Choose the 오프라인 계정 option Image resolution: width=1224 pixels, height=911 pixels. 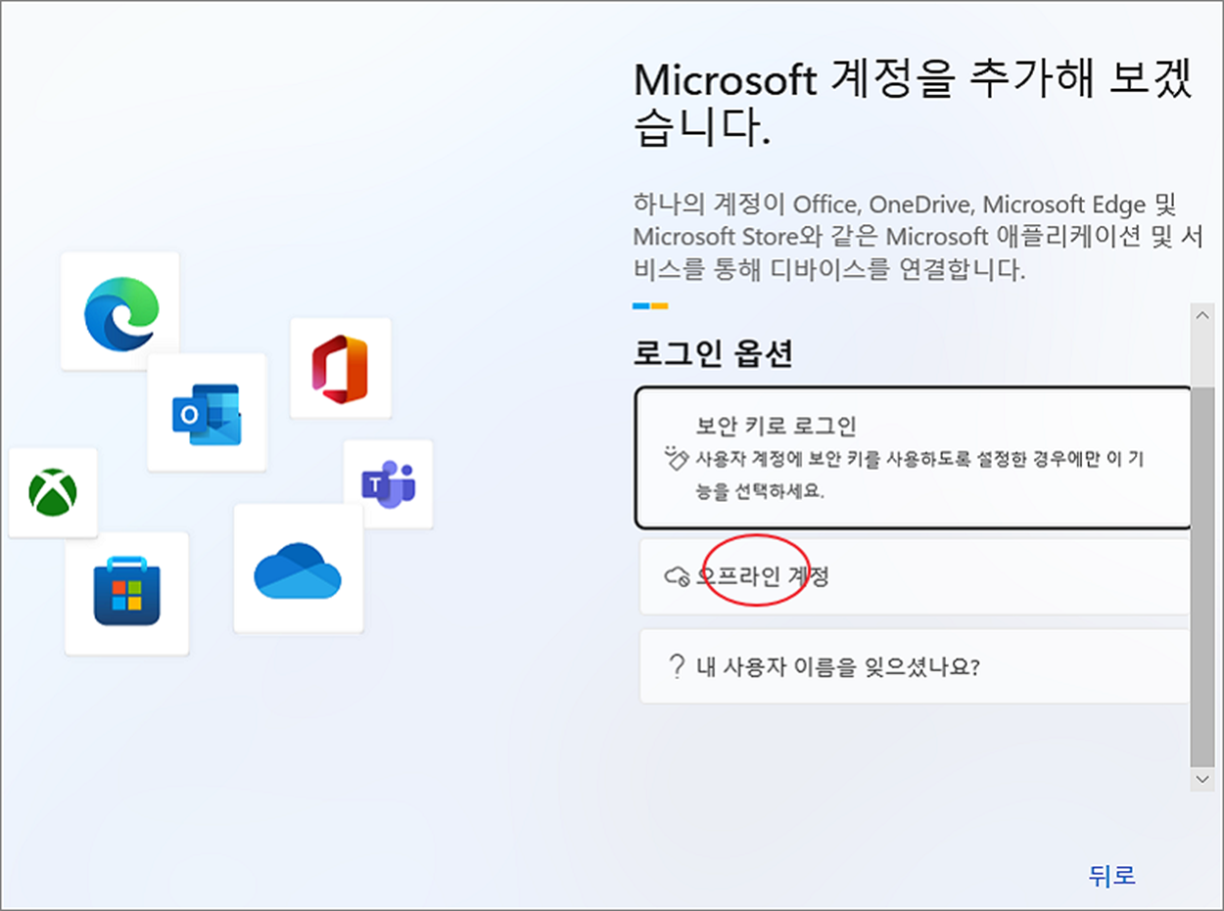pyautogui.click(x=914, y=576)
